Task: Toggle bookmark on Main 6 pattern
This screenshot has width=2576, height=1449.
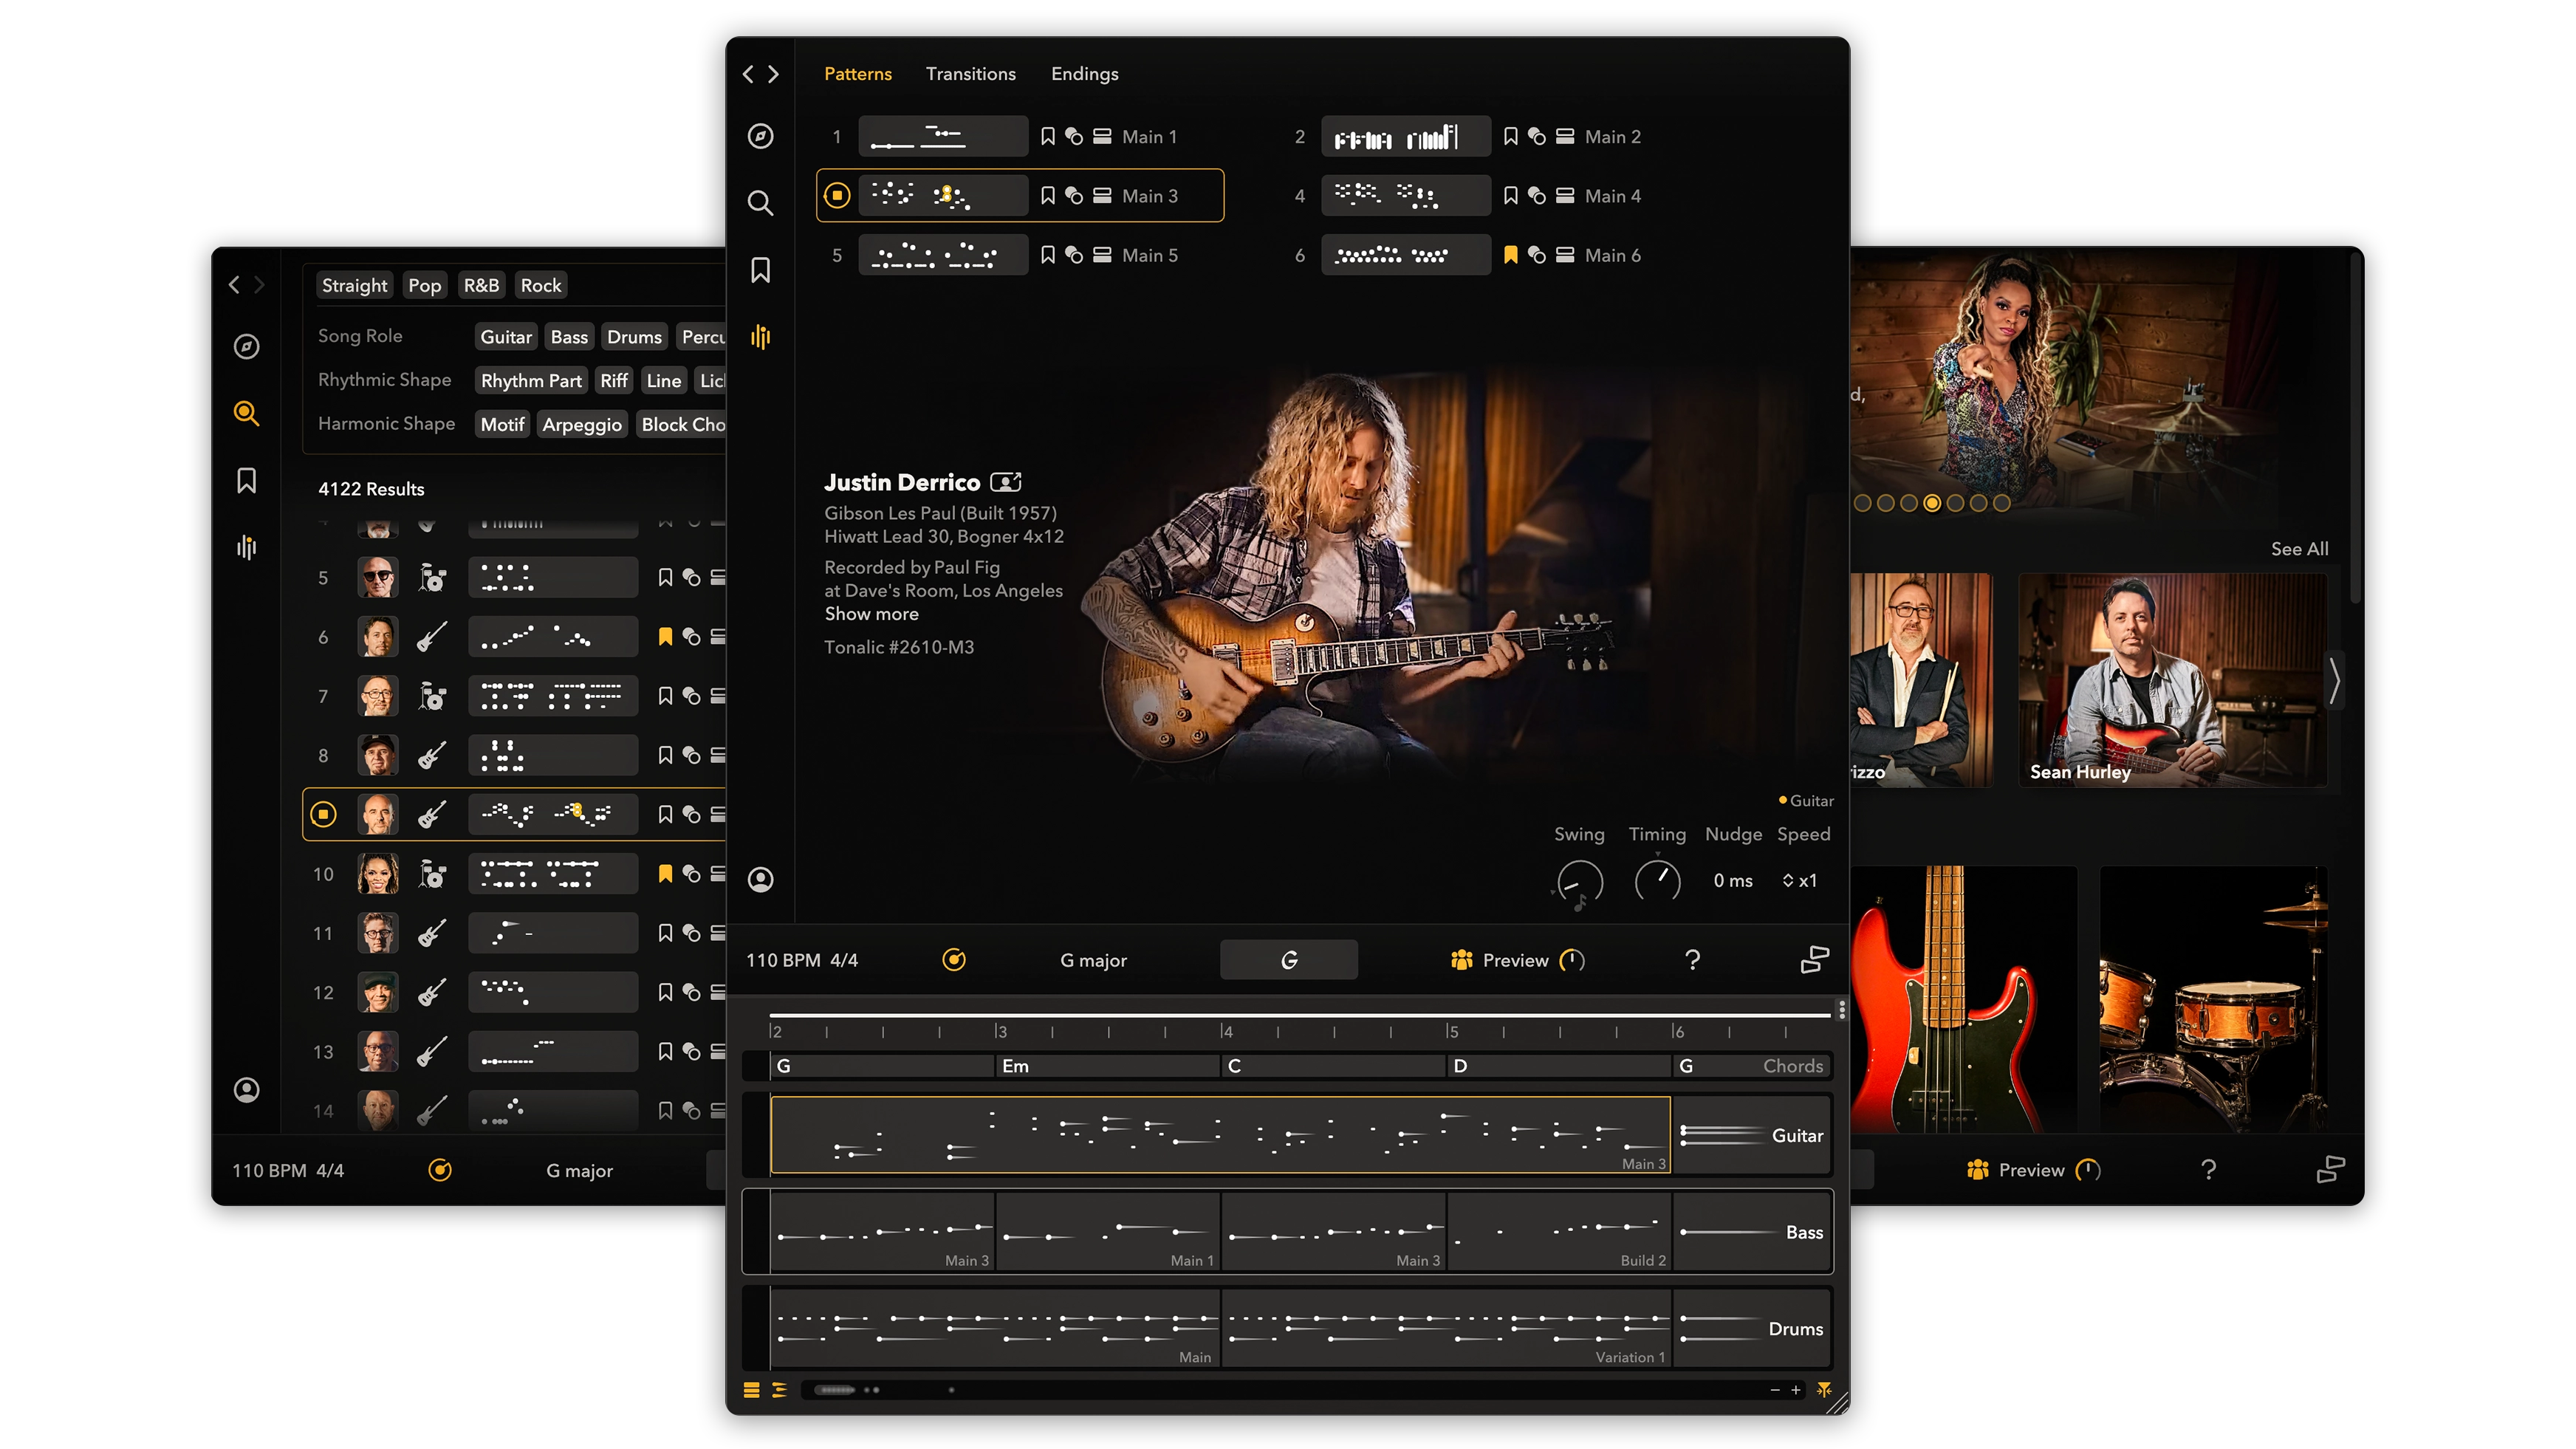Action: (1510, 255)
